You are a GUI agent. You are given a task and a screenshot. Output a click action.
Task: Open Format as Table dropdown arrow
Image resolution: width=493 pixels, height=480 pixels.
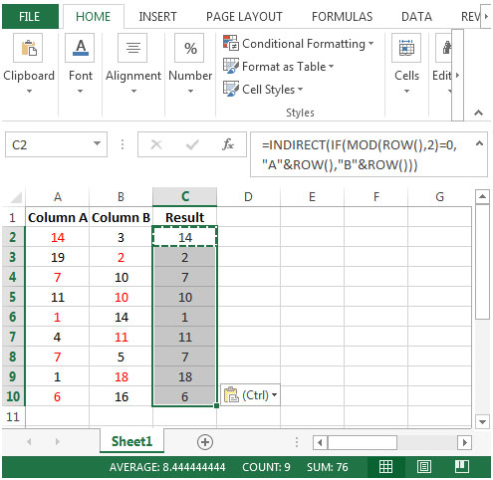point(331,66)
